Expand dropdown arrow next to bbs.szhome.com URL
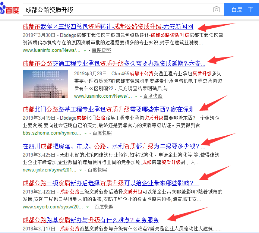Viewport: 259px width, 233px height. tap(85, 133)
